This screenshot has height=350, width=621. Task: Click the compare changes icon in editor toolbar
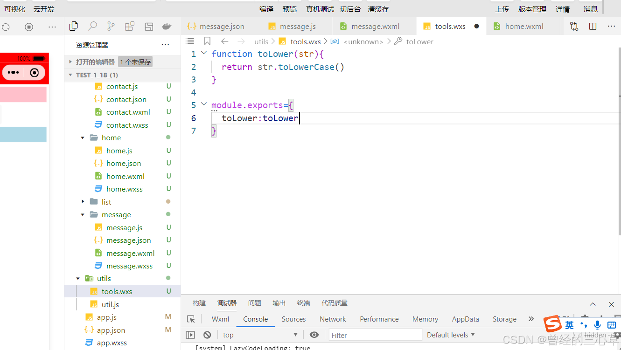(x=574, y=26)
